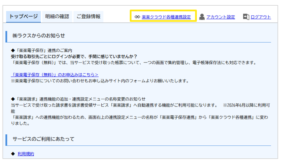Viewport: 281px width, 164px height.
Task: Click the sentence starting 当サービスで受け取った請求書
Action: (x=114, y=105)
